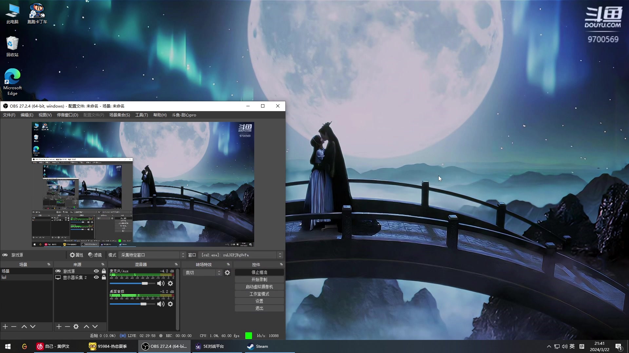Screen dimensions: 629x353
Task: Pop out the 控件 dock panel
Action: (281, 264)
